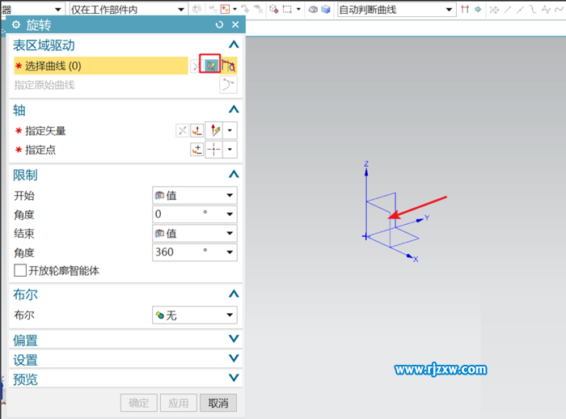Viewport: 566px width, 419px height.
Task: Click the reset icon in 旋转 title bar
Action: coord(219,24)
